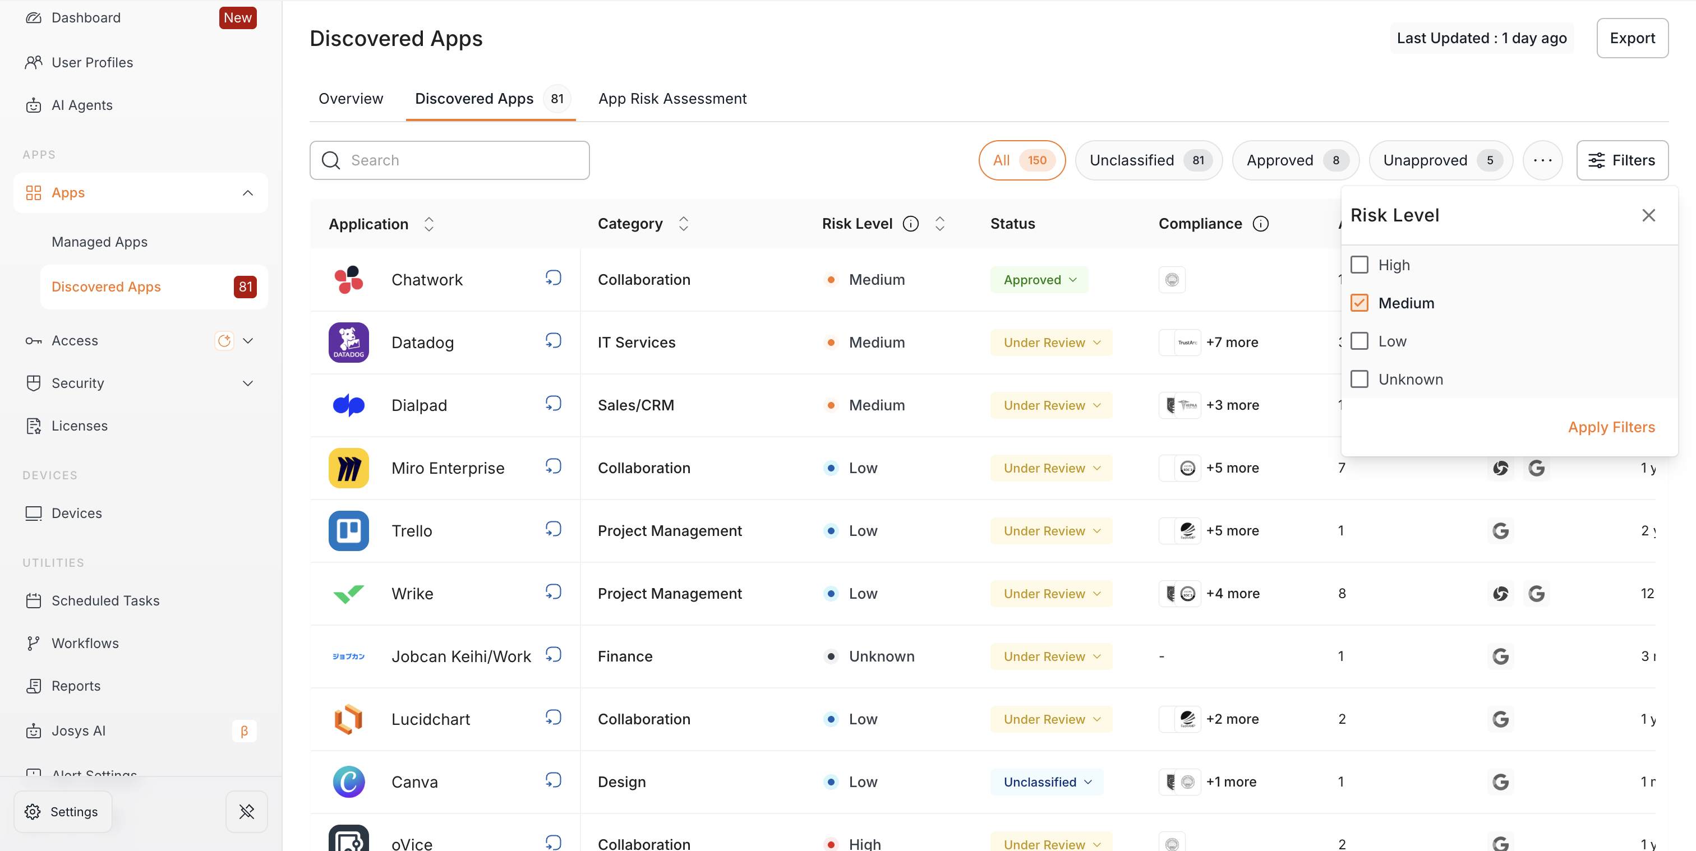Screen dimensions: 1696x851
Task: Click the Jobcan Keihi/Work logo
Action: tap(348, 656)
